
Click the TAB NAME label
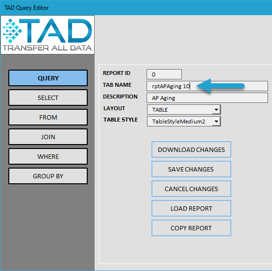[117, 85]
